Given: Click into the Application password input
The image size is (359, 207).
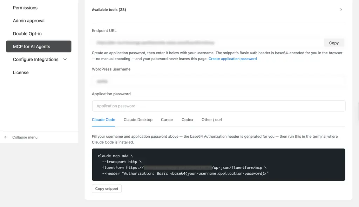Looking at the screenshot, I should point(219,106).
